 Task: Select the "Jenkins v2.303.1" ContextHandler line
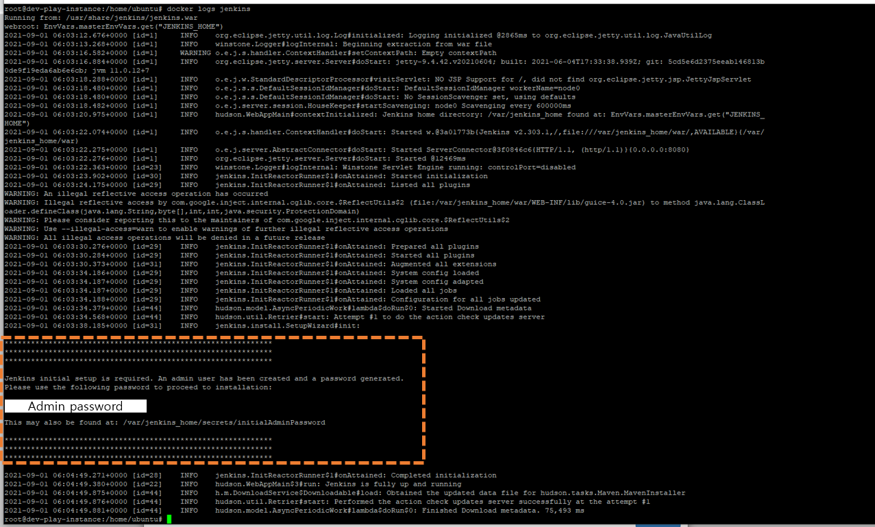pyautogui.click(x=384, y=136)
